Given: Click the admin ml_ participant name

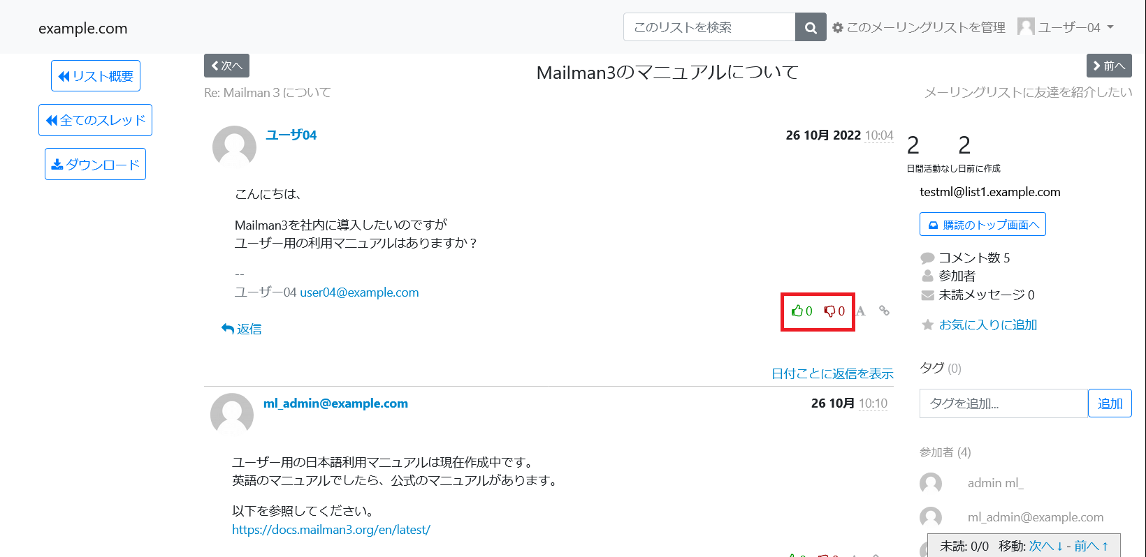Looking at the screenshot, I should (995, 483).
